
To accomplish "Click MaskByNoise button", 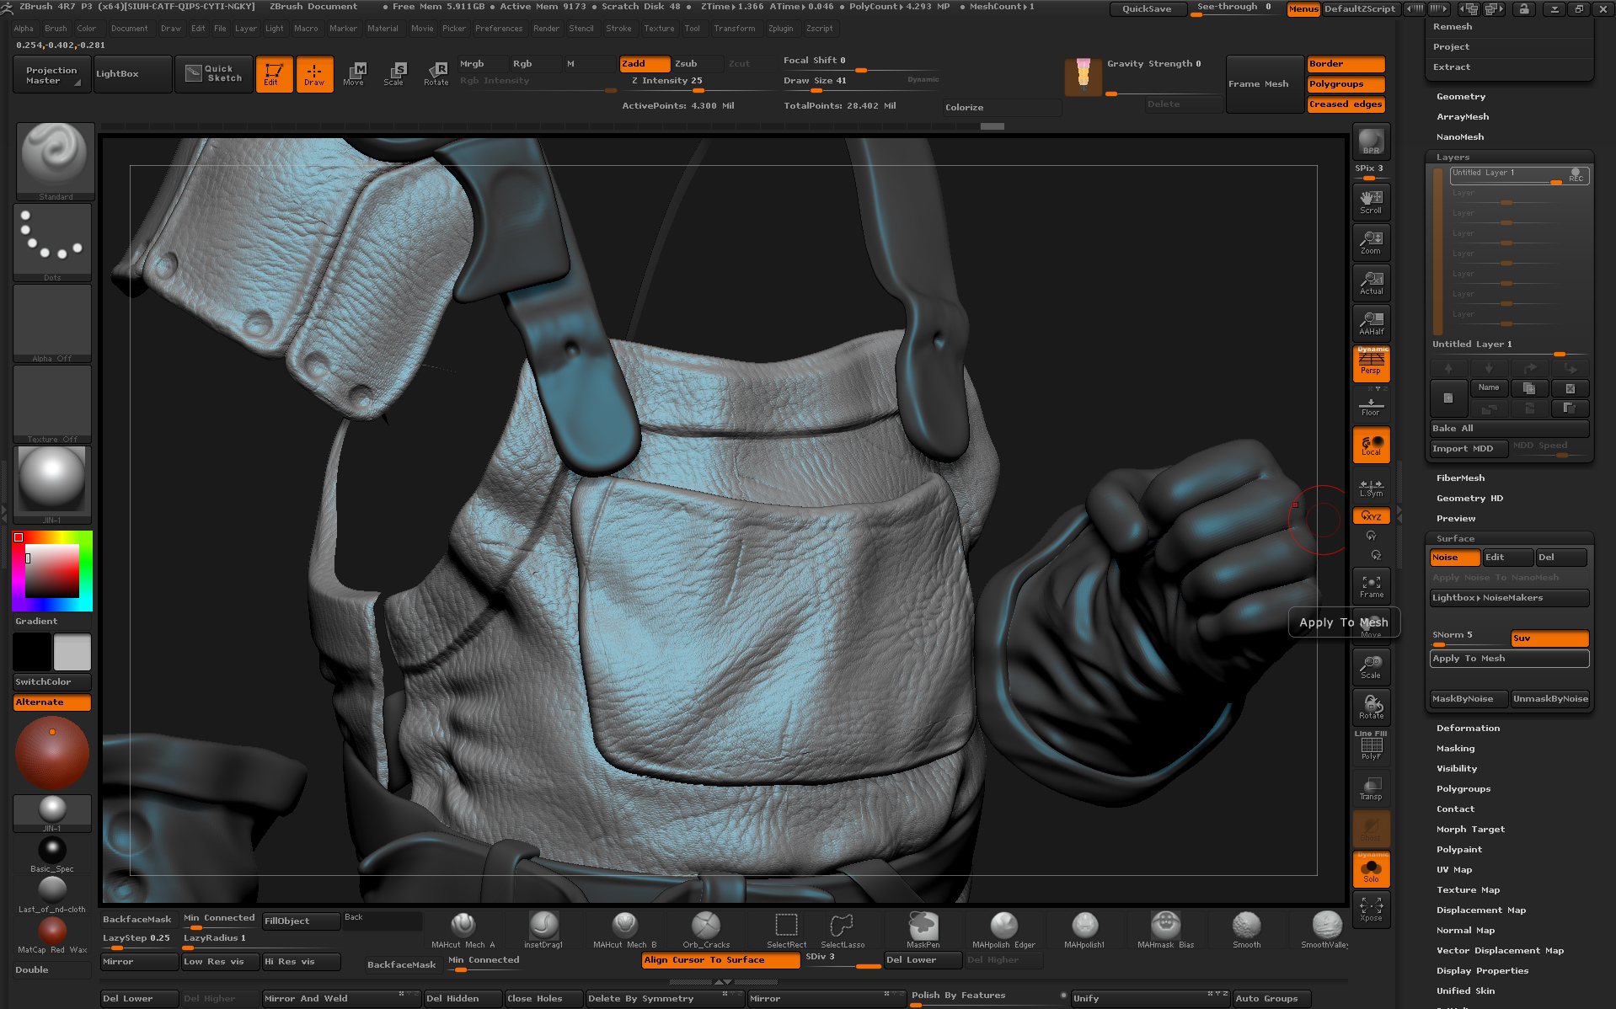I will [1469, 699].
